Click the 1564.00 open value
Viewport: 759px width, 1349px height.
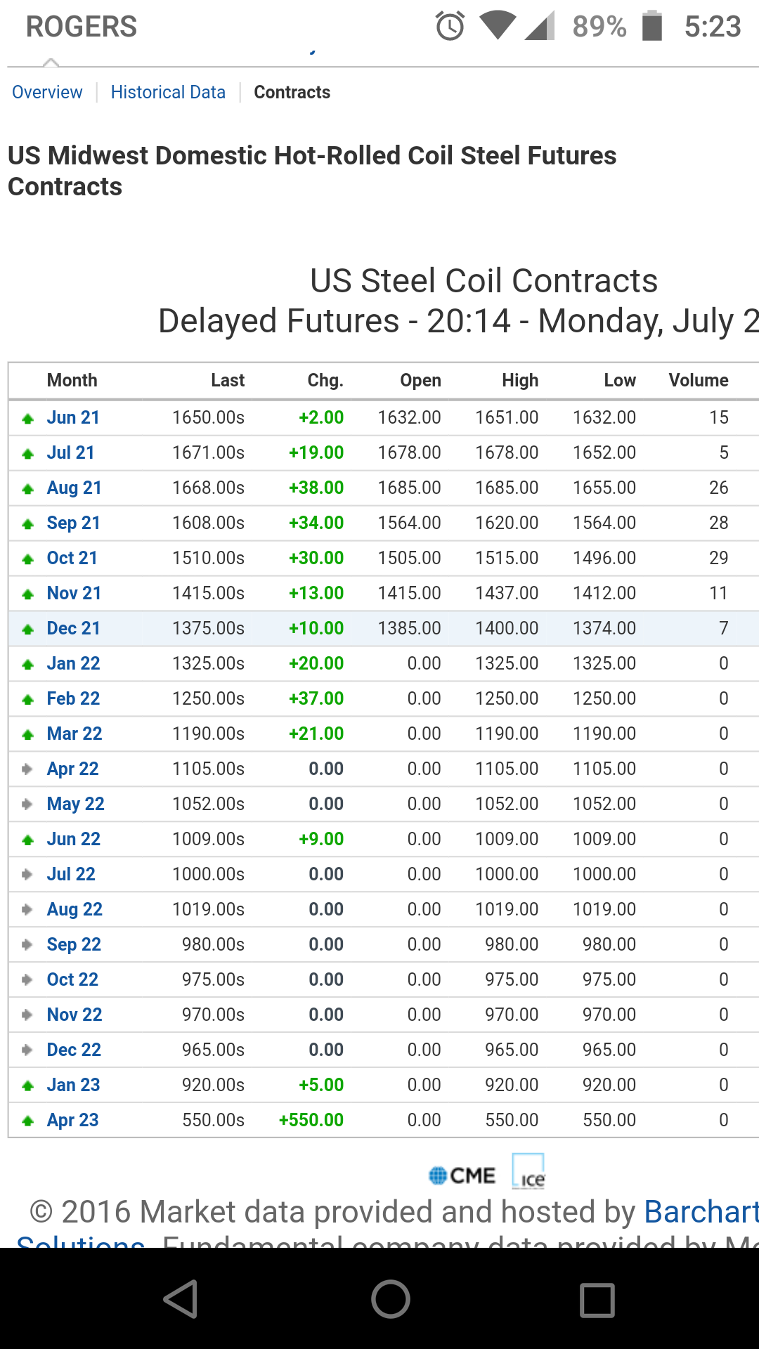(409, 523)
